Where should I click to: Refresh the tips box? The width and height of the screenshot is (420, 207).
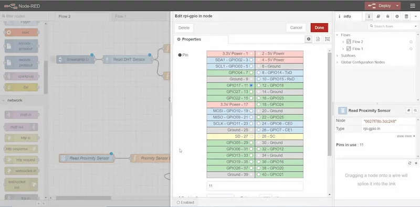tap(409, 163)
